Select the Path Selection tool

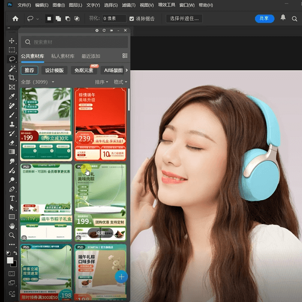pos(11,207)
